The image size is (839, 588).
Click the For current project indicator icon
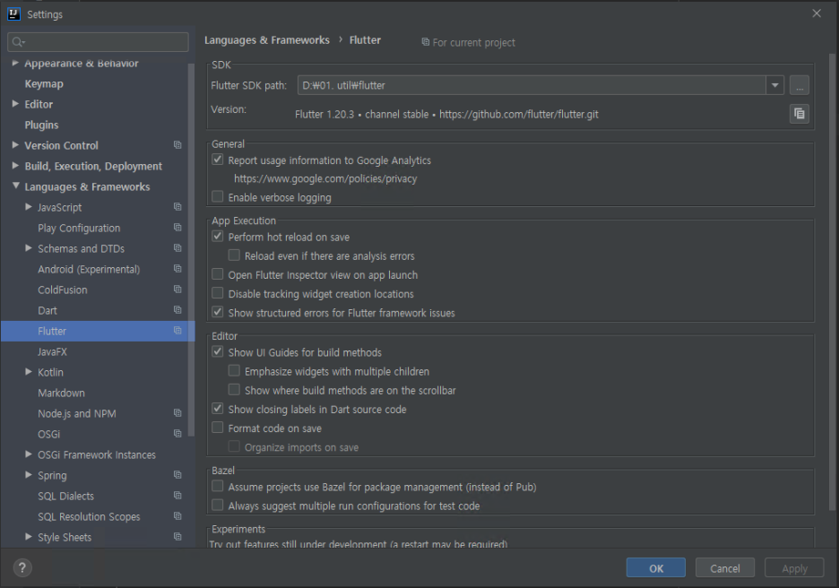[426, 42]
